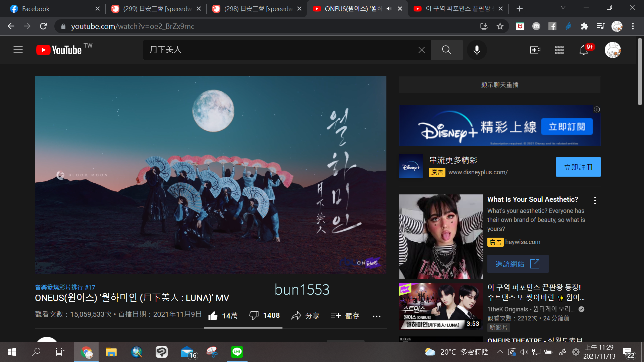Open the LINE app on taskbar
This screenshot has height=362, width=644.
[x=237, y=352]
